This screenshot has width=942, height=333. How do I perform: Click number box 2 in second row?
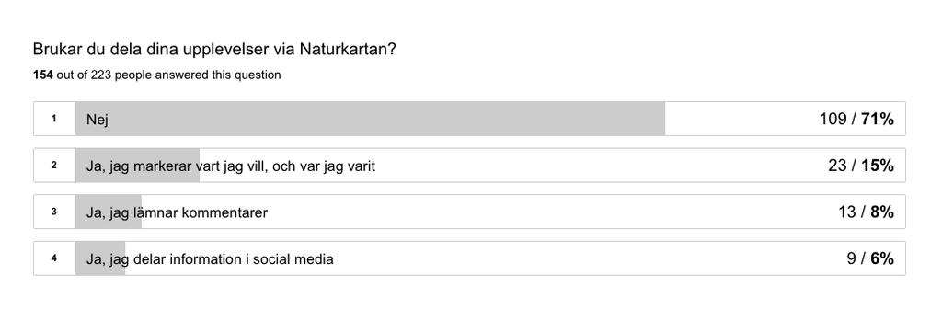click(x=54, y=166)
